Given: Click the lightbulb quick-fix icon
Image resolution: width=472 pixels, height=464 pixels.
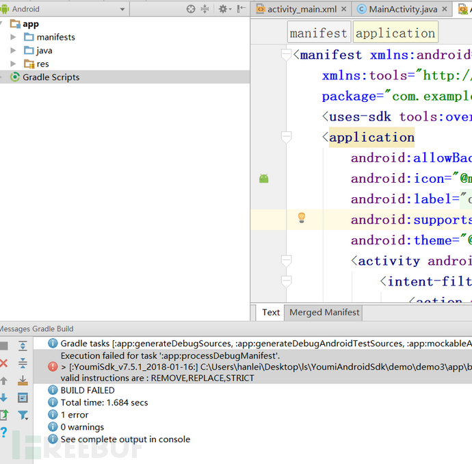Looking at the screenshot, I should (302, 218).
